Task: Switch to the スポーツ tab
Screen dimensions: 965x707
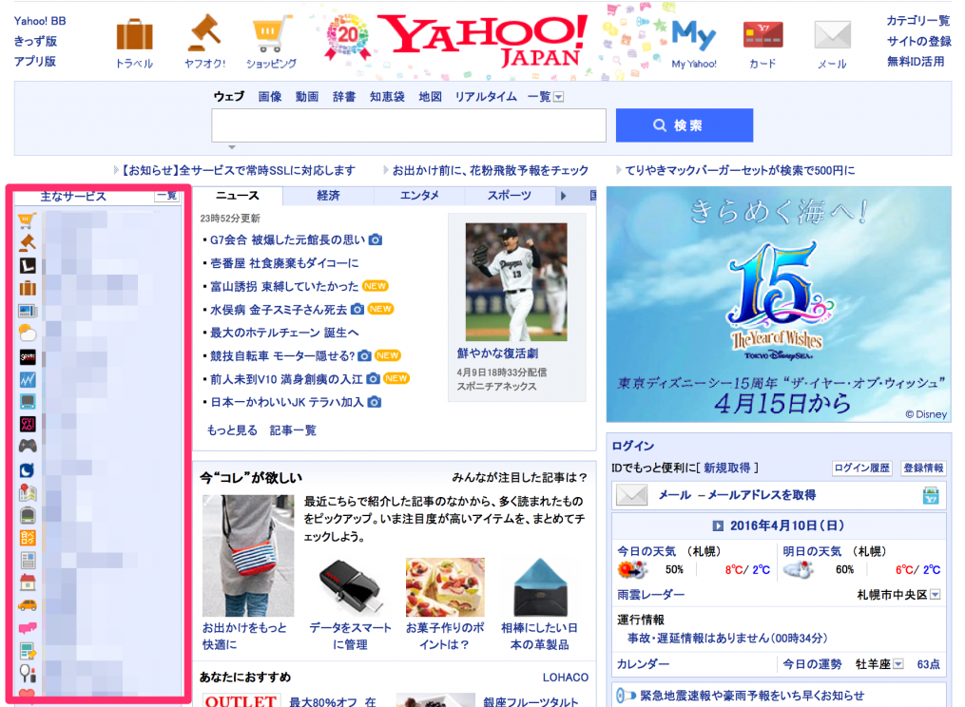Action: point(510,196)
